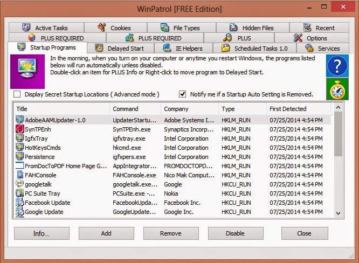Open the blue question mark help icon

(337, 66)
